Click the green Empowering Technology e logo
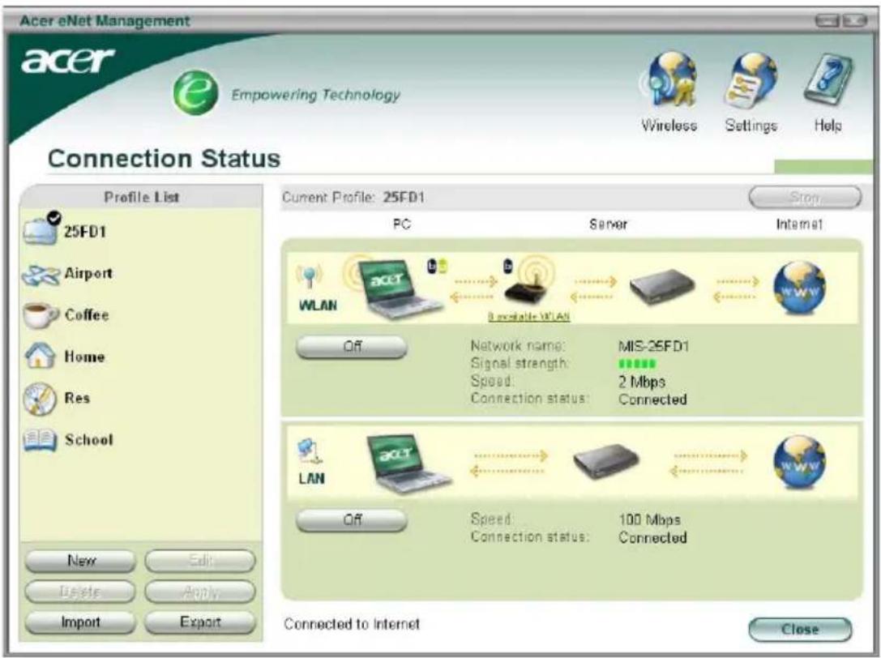The width and height of the screenshot is (881, 658). [195, 92]
